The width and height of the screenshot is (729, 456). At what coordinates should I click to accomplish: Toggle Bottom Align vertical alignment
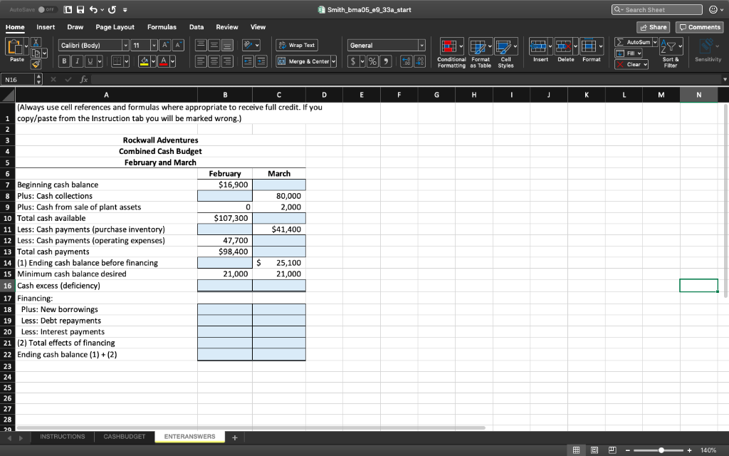click(x=227, y=45)
